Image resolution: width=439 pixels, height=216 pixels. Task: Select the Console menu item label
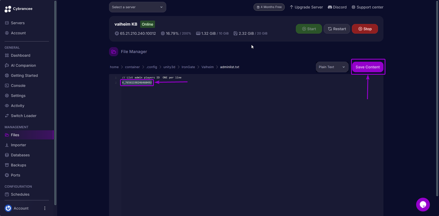click(18, 86)
